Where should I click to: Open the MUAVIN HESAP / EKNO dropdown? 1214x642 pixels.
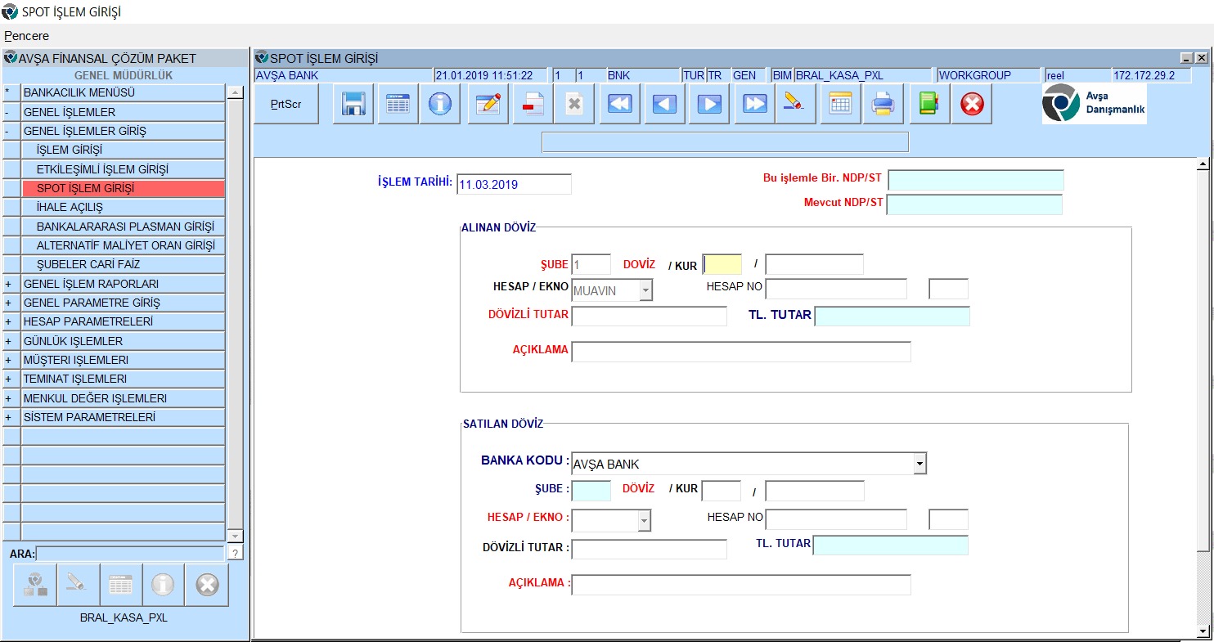click(x=645, y=290)
